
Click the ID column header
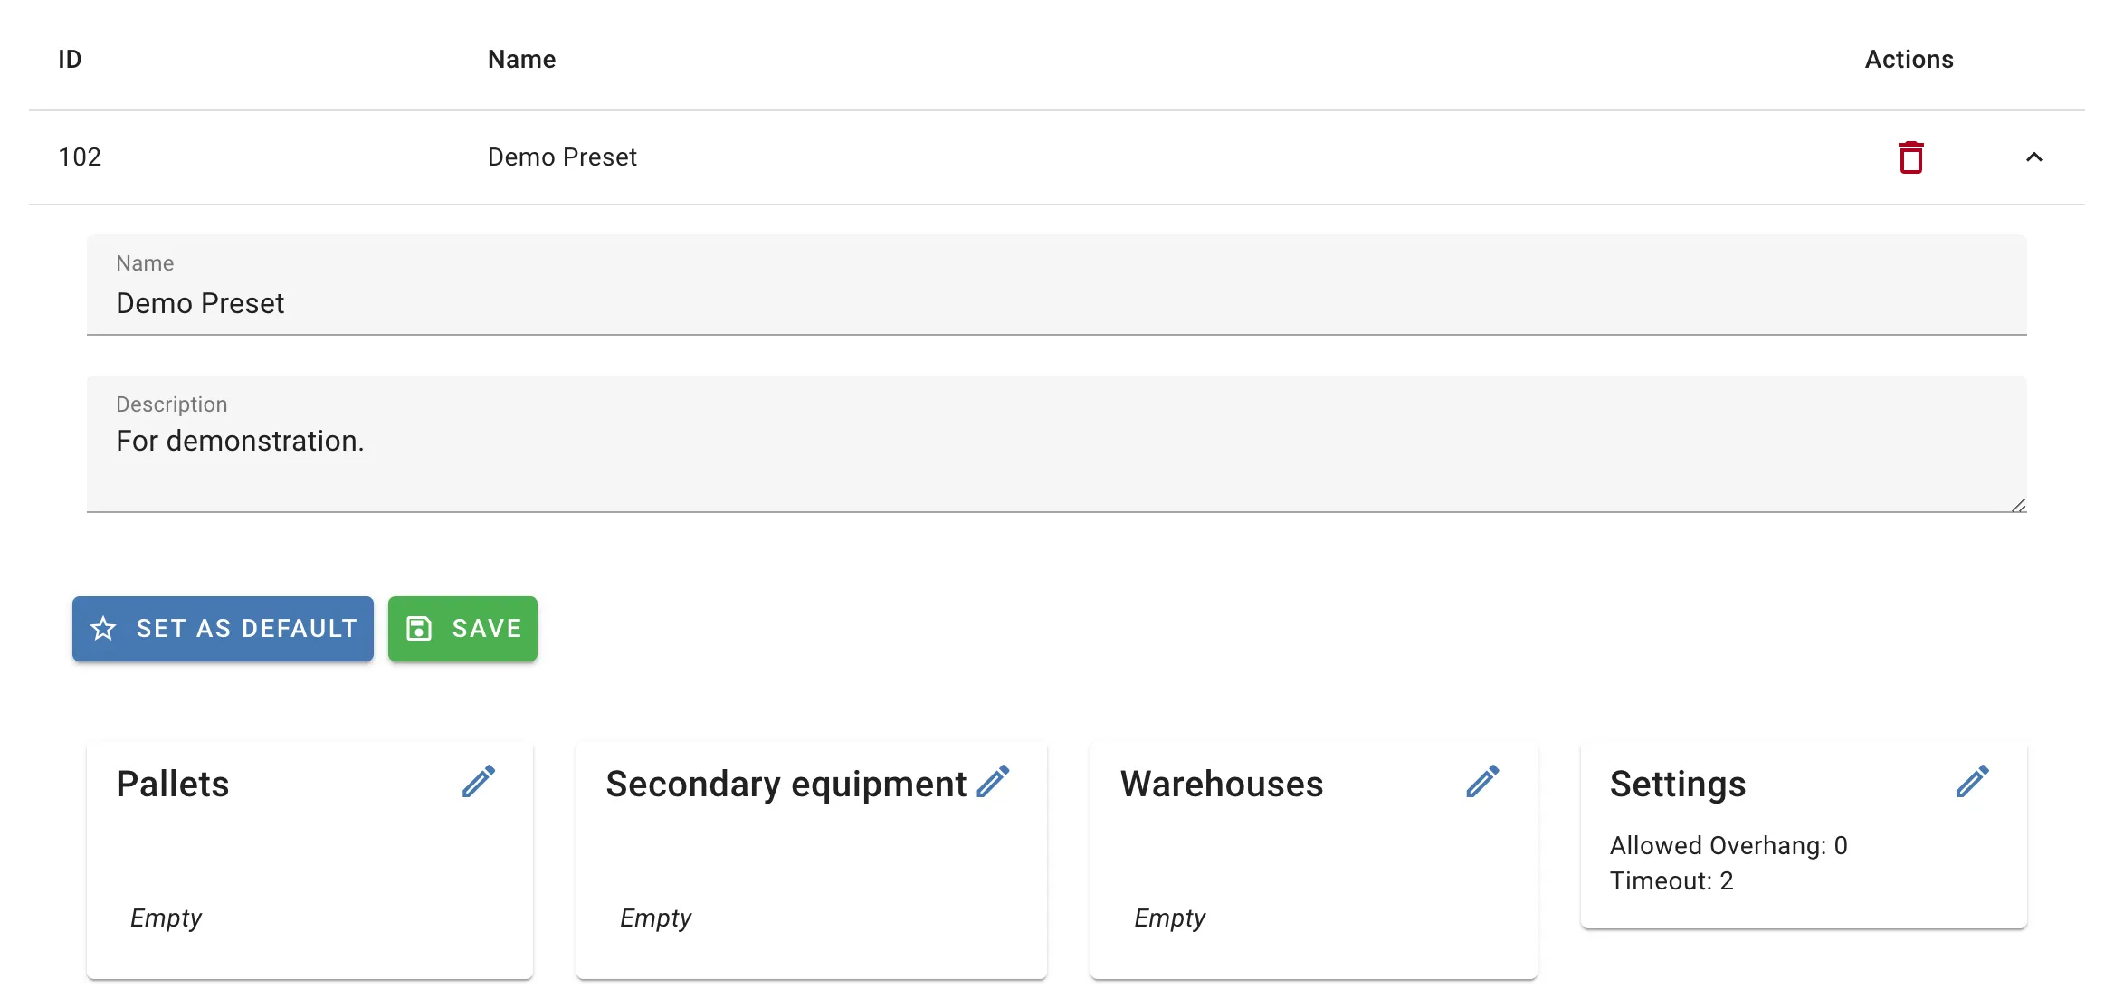70,60
